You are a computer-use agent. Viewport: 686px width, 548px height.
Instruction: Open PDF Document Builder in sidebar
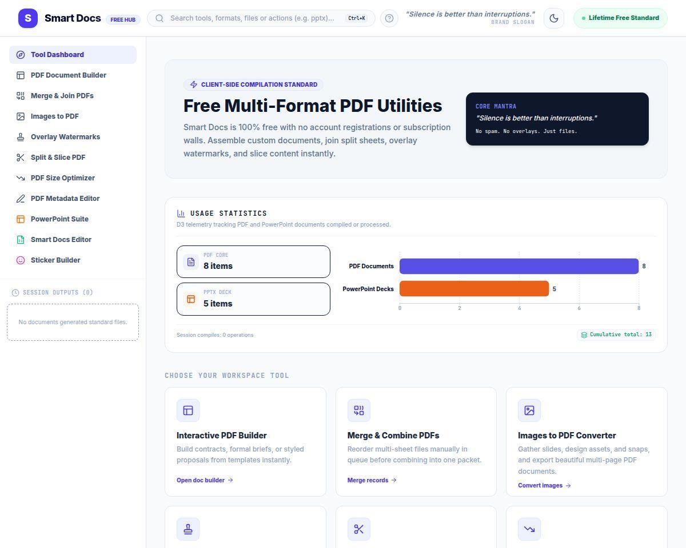coord(73,75)
